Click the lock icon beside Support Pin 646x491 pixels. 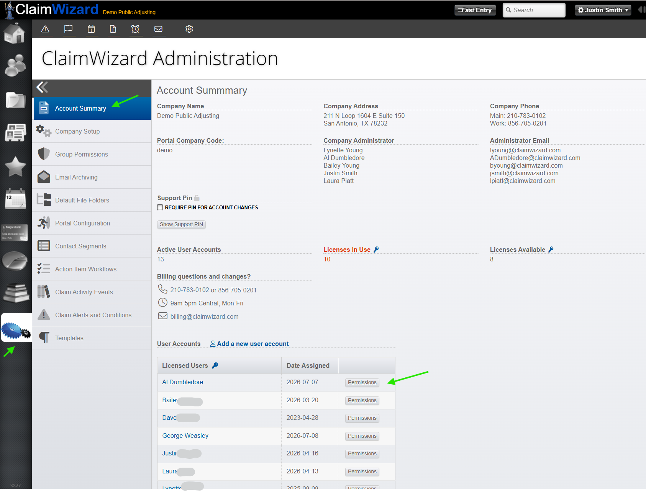(197, 198)
